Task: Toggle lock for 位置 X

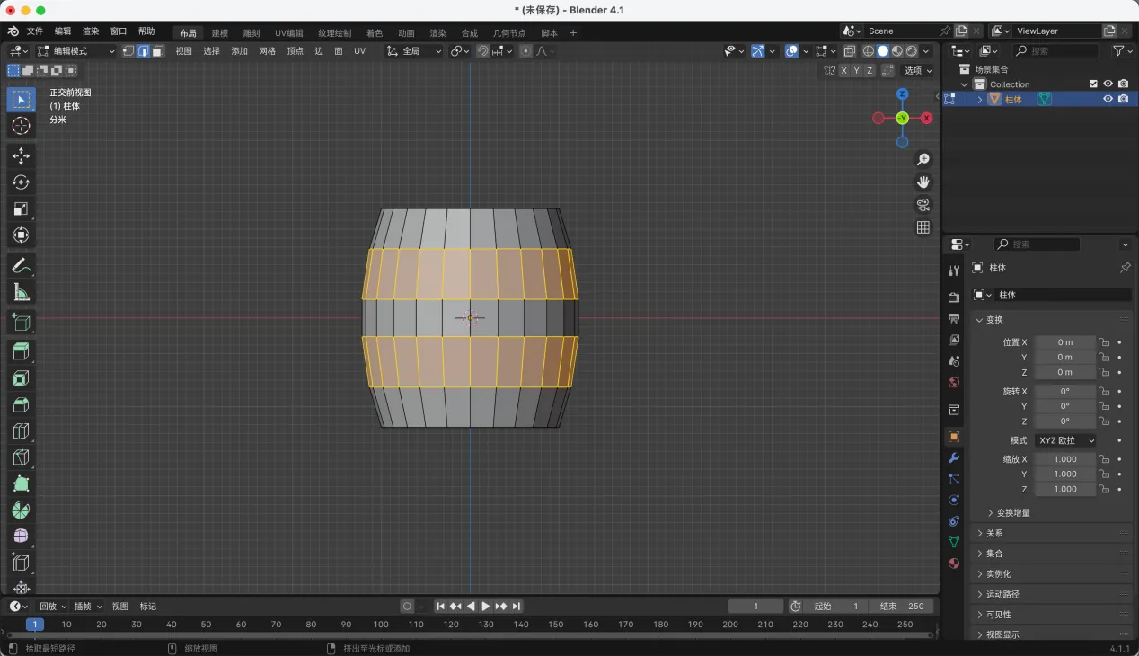Action: [1104, 342]
